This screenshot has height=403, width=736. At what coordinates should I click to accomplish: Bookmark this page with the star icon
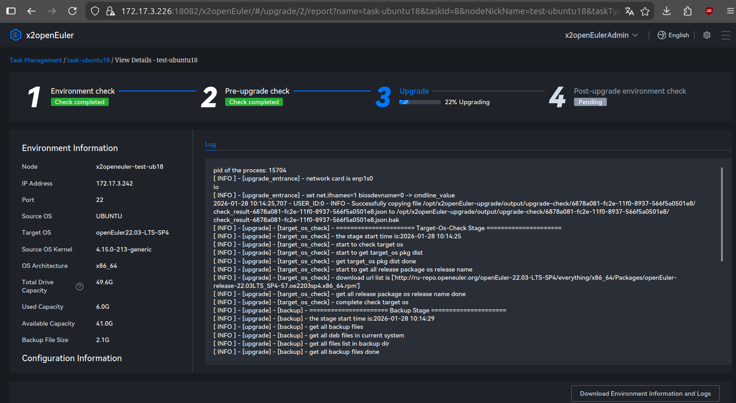645,11
